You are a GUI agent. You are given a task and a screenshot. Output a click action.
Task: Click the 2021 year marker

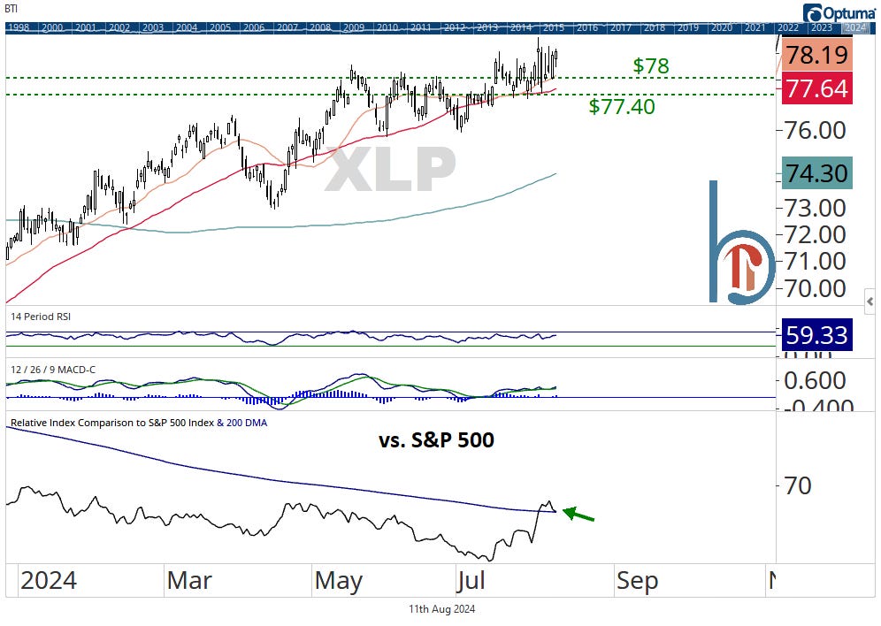pos(755,27)
